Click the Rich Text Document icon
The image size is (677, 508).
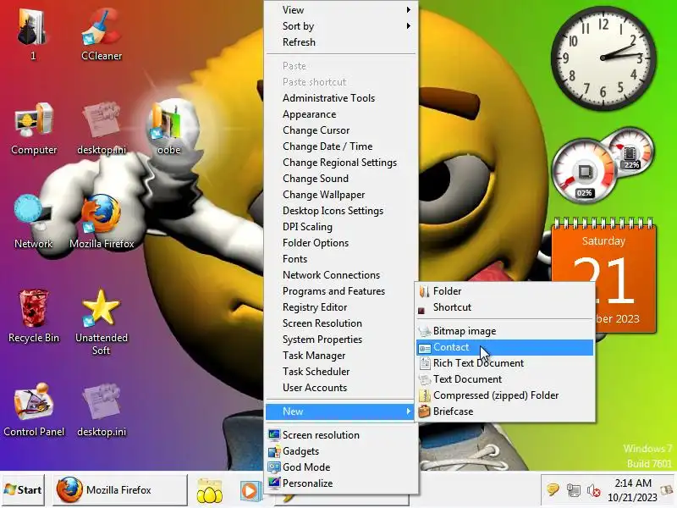click(x=425, y=363)
